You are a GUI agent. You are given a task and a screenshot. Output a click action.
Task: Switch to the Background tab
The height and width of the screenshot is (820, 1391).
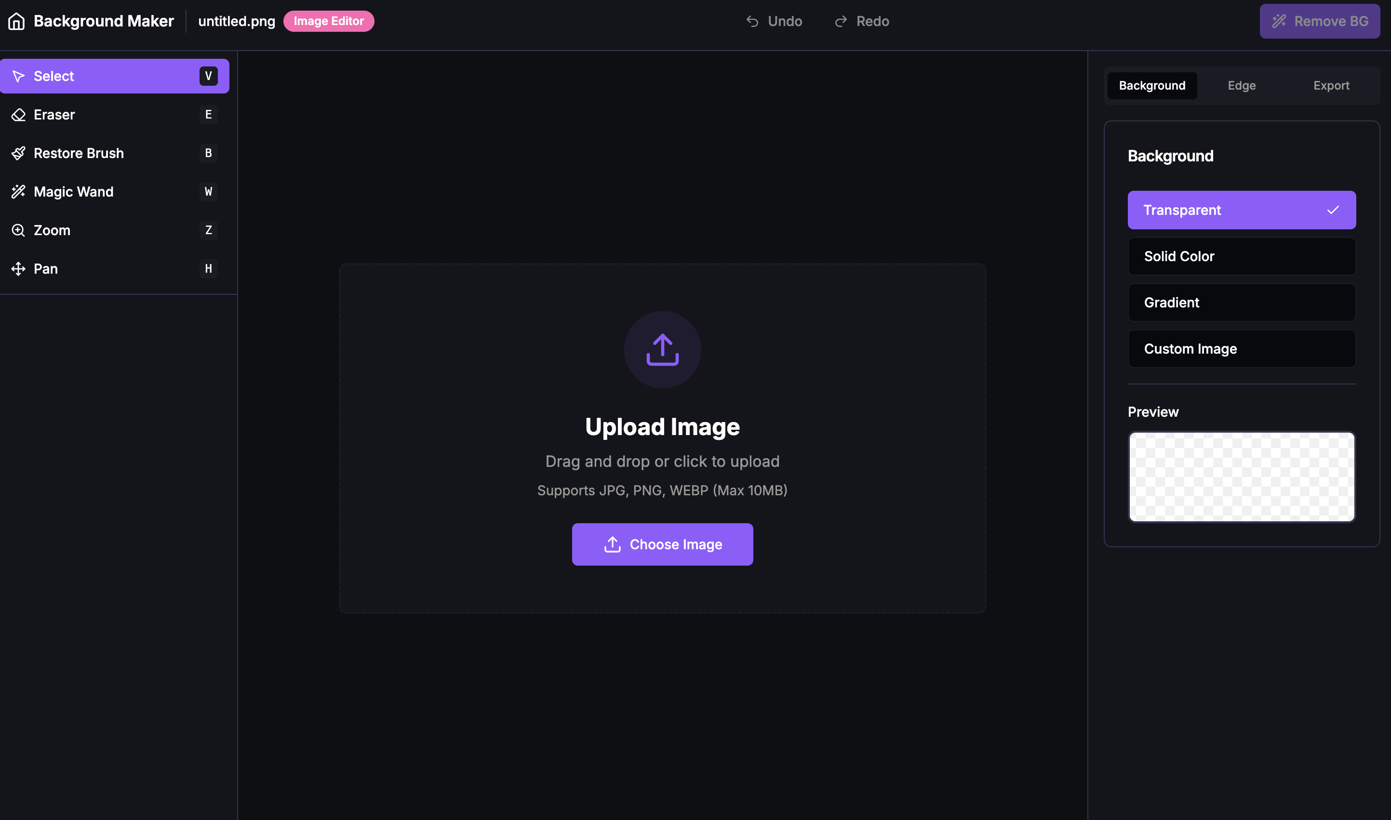pyautogui.click(x=1152, y=85)
